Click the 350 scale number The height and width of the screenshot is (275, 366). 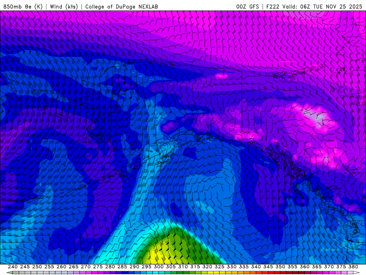pyautogui.click(x=280, y=267)
